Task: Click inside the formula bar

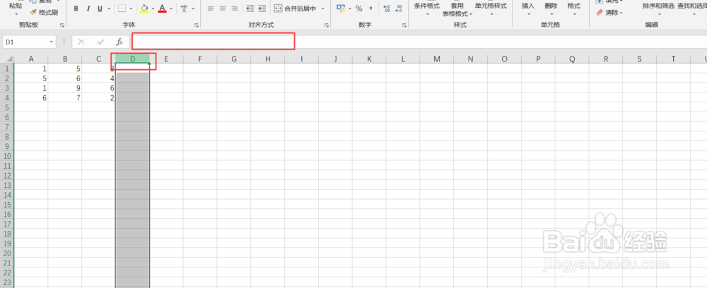Action: click(x=419, y=42)
